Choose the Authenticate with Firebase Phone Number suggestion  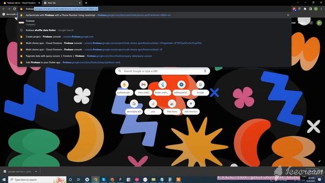tap(154, 15)
